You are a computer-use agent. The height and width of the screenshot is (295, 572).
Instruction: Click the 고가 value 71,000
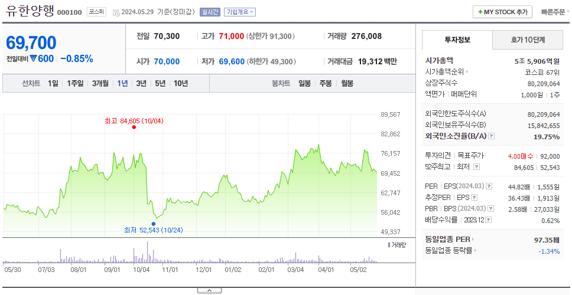click(x=231, y=37)
